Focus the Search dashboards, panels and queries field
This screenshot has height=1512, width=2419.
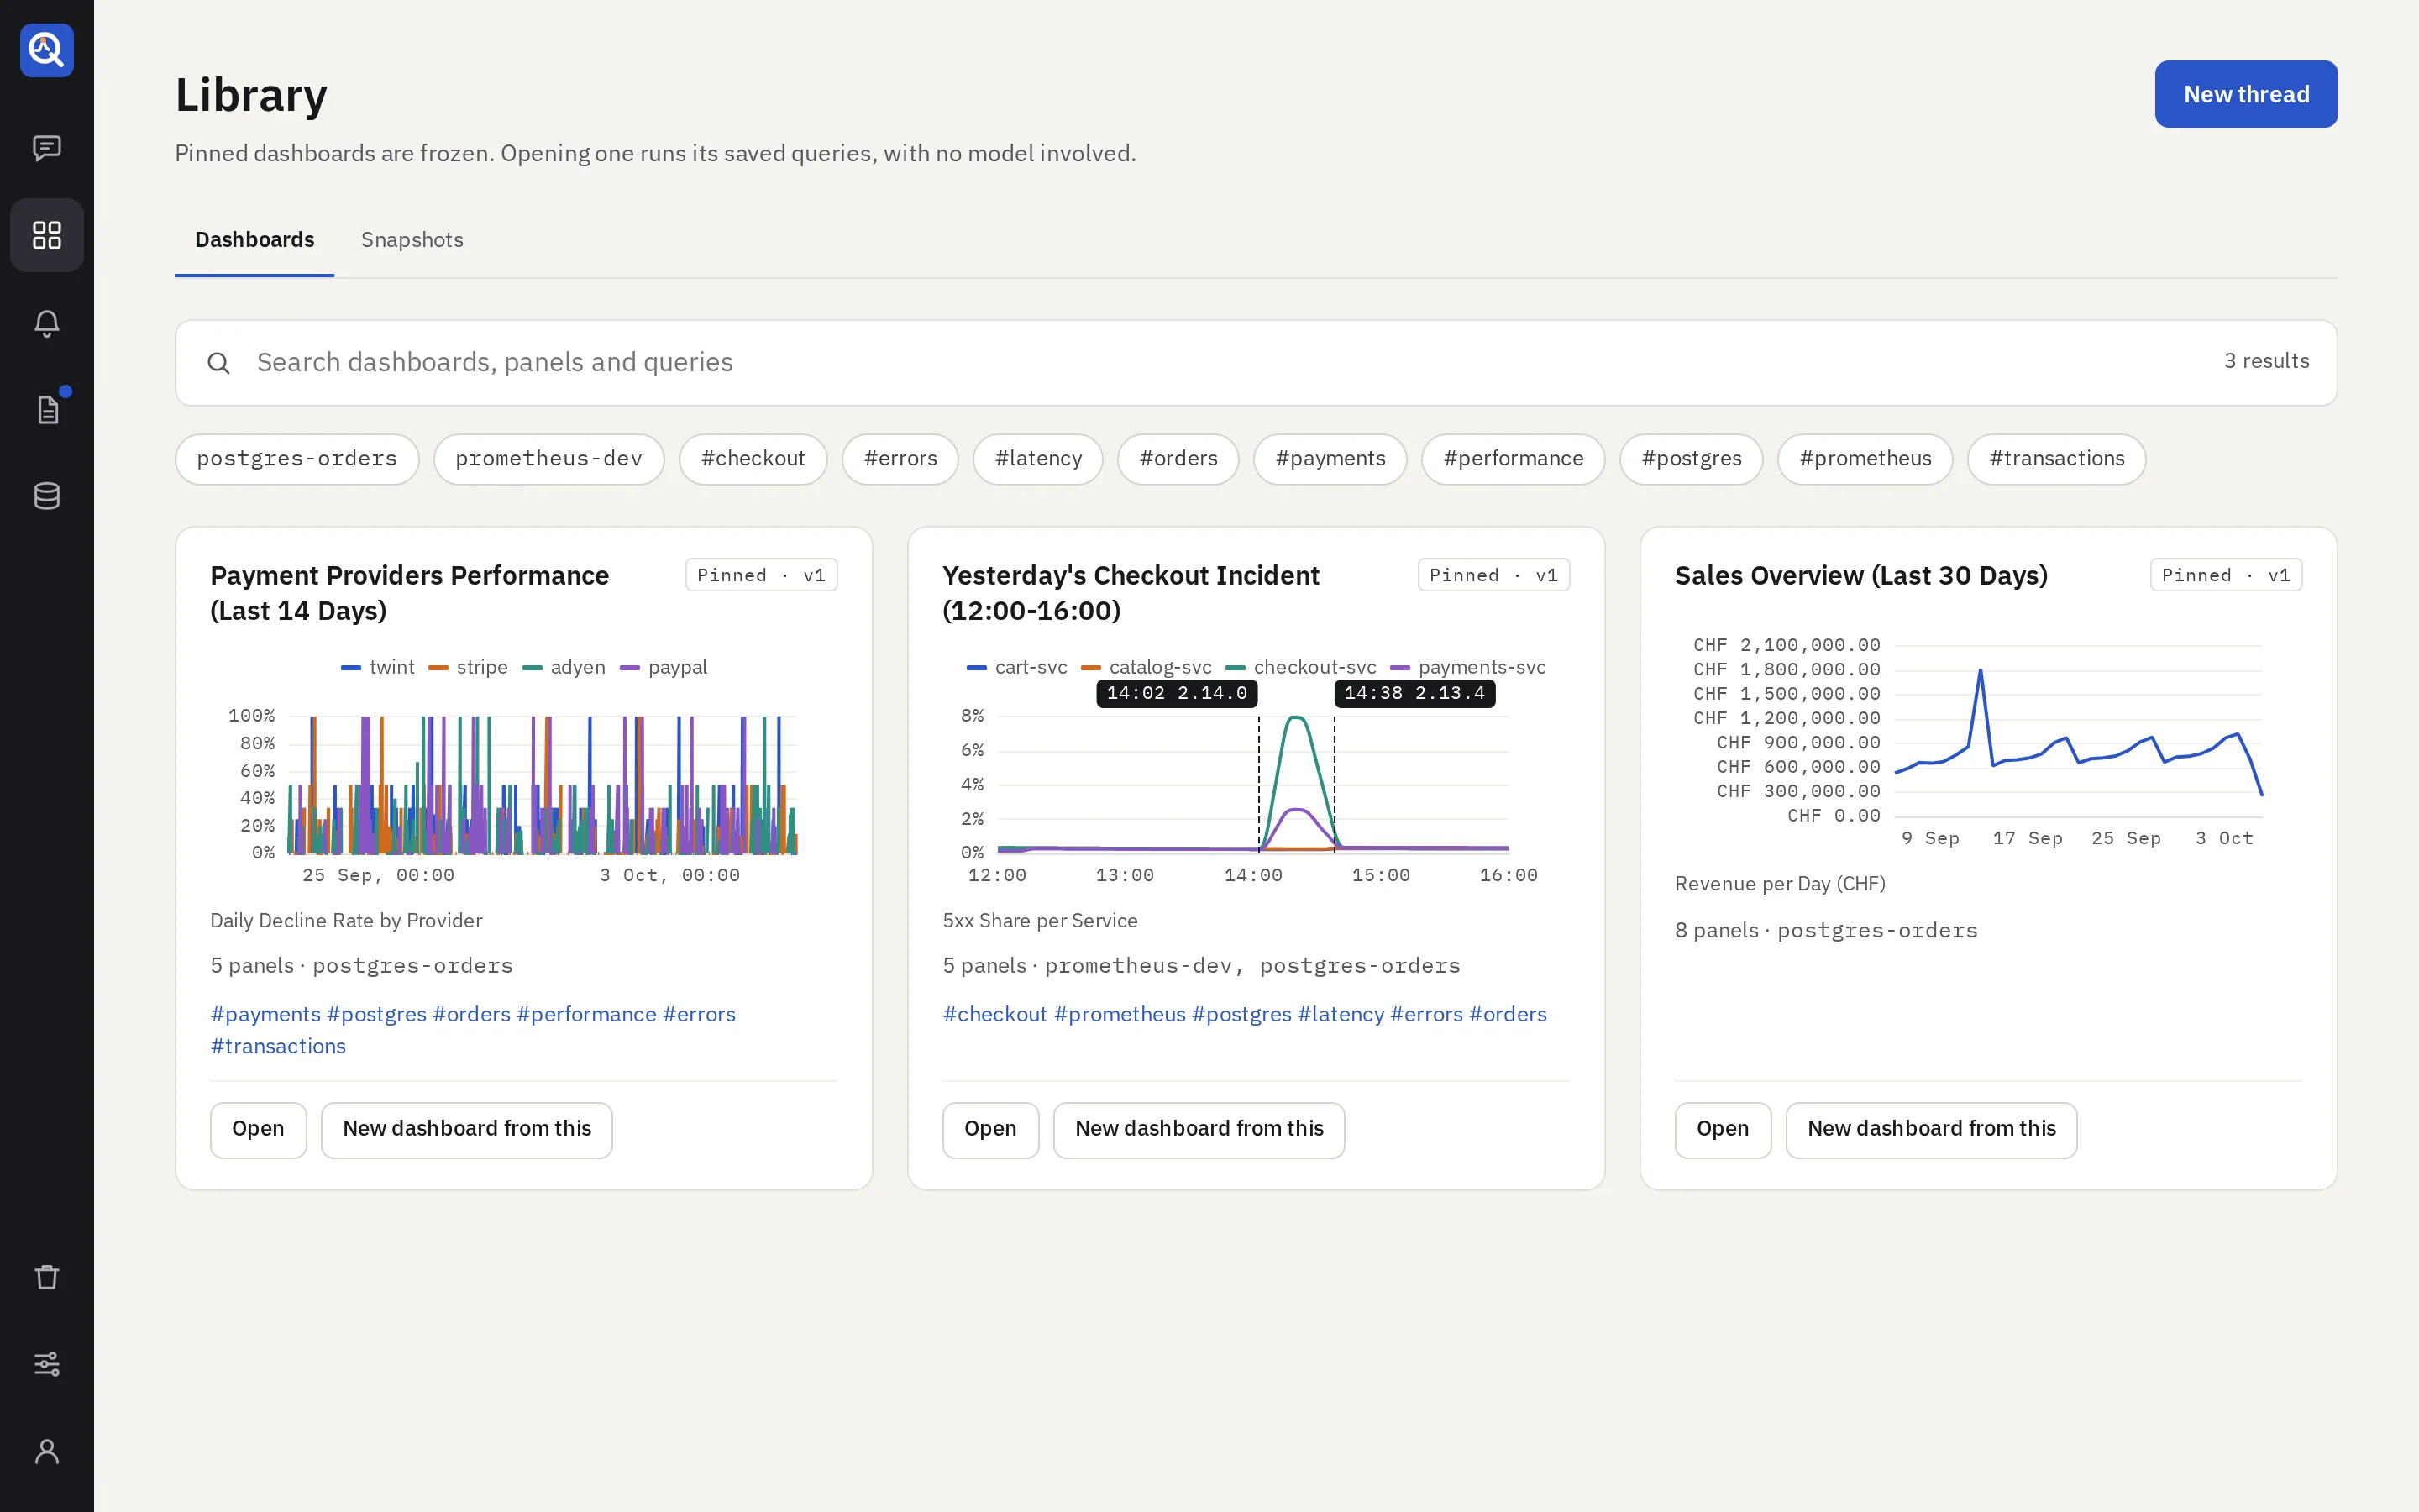click(1256, 363)
